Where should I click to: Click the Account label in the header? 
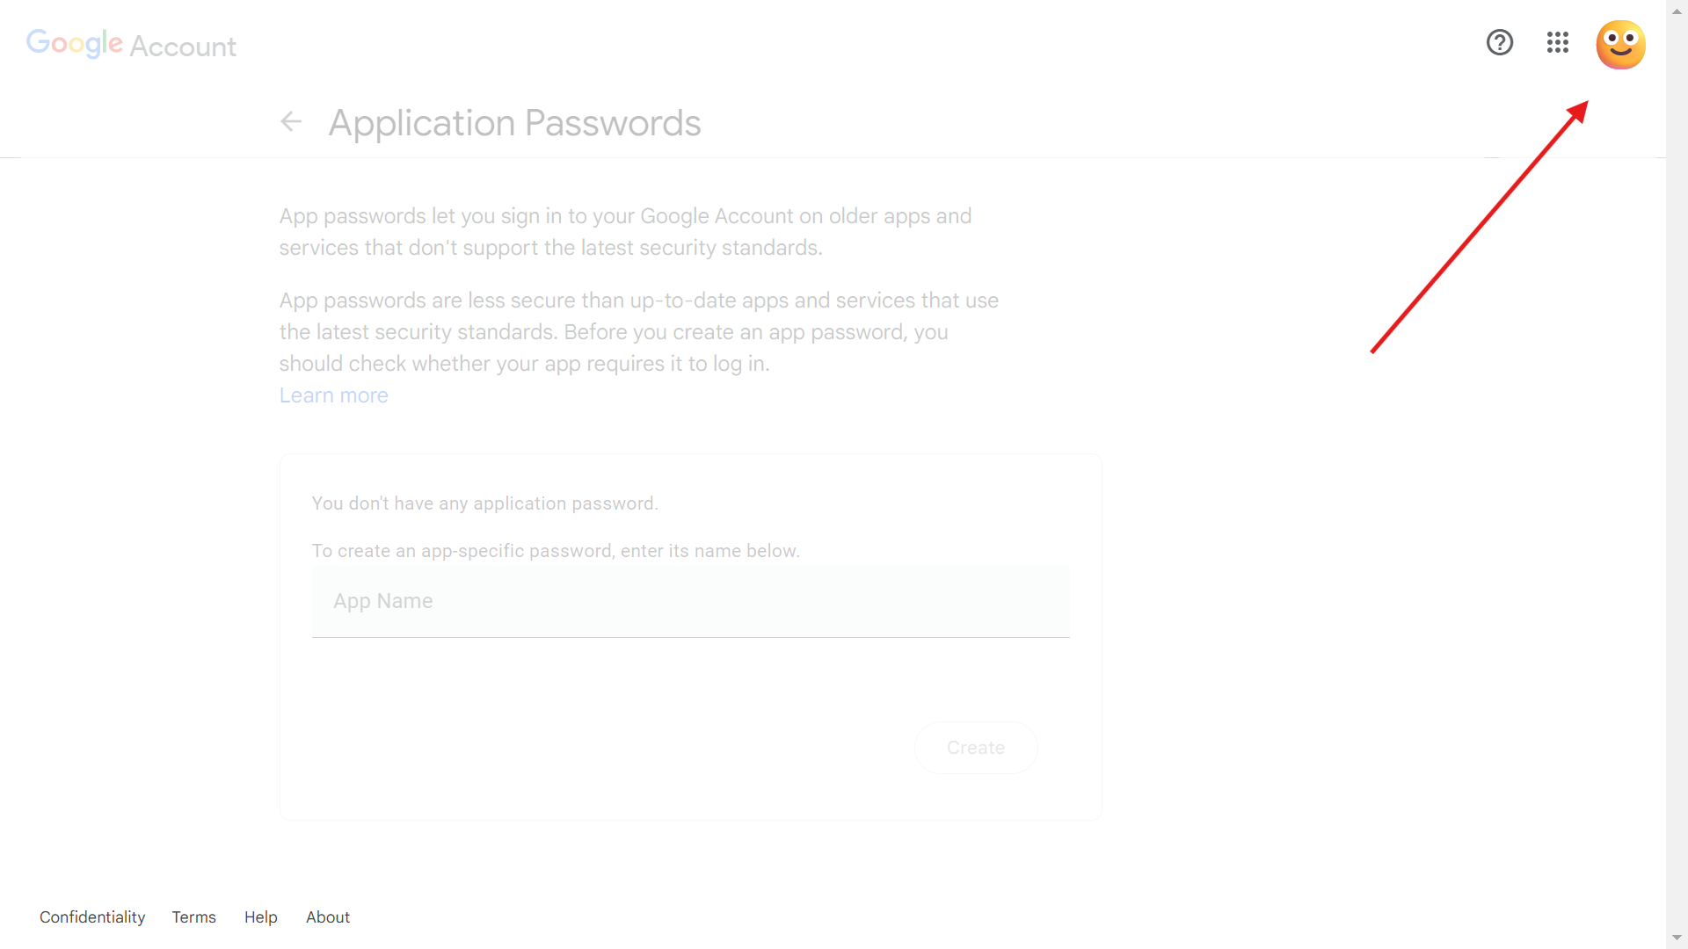click(183, 47)
